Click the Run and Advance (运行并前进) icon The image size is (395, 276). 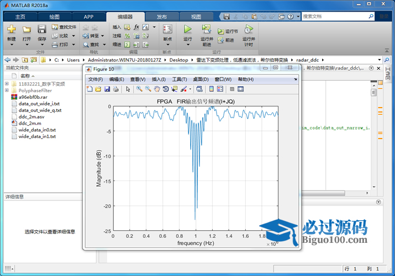[x=207, y=29]
